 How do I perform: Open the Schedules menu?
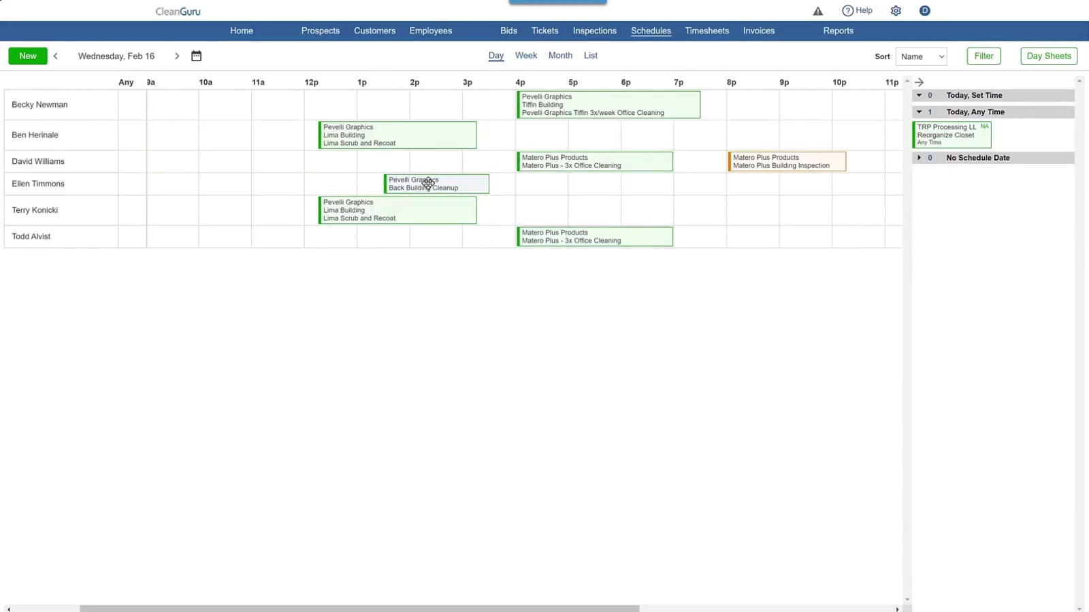[x=651, y=31]
